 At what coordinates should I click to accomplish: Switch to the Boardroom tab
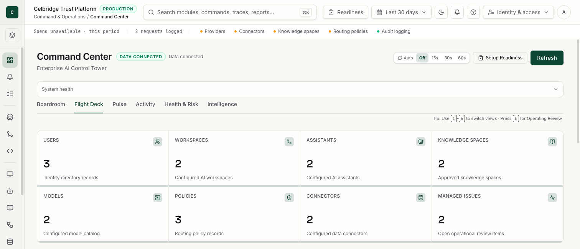tap(51, 104)
